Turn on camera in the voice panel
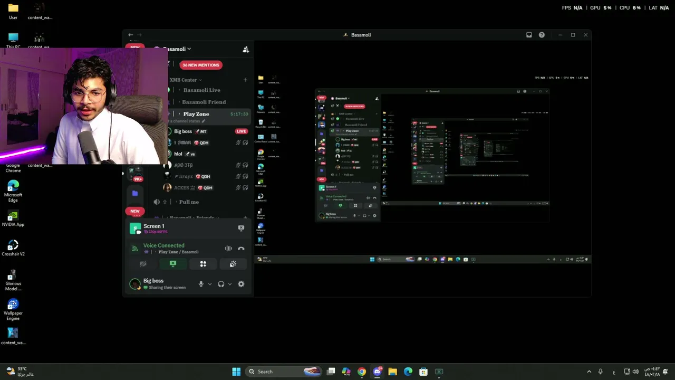Image resolution: width=675 pixels, height=380 pixels. pyautogui.click(x=143, y=264)
